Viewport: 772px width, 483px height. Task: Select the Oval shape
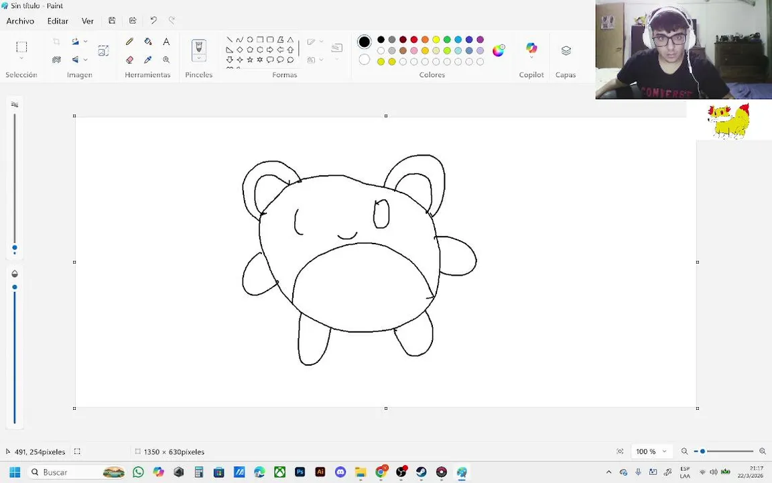tap(249, 40)
